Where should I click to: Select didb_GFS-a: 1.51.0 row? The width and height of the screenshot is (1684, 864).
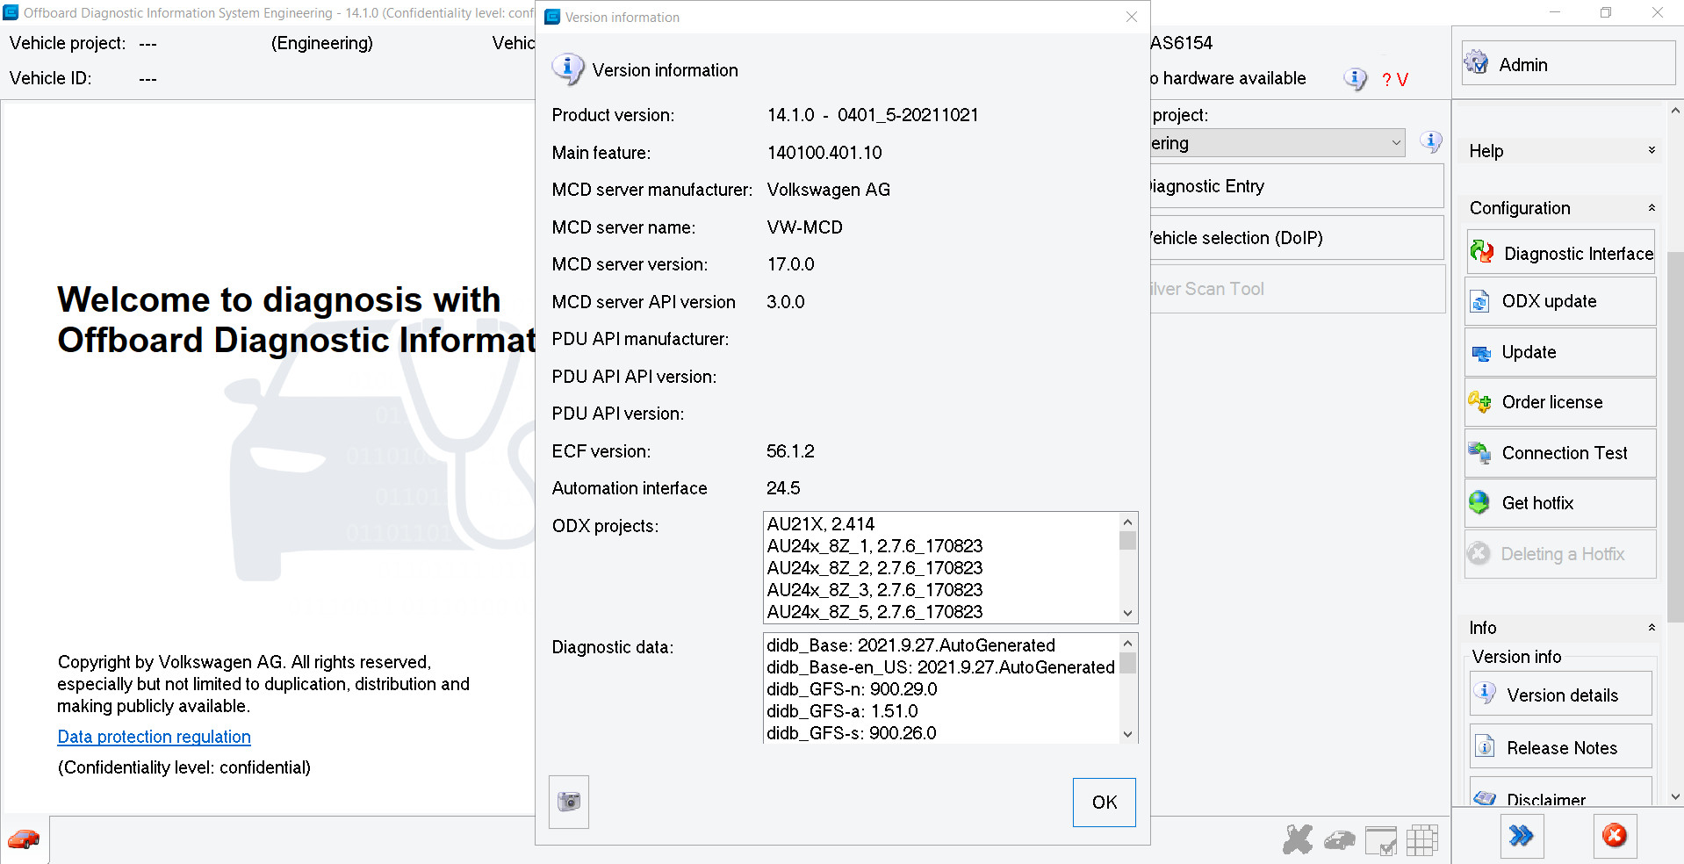(941, 711)
